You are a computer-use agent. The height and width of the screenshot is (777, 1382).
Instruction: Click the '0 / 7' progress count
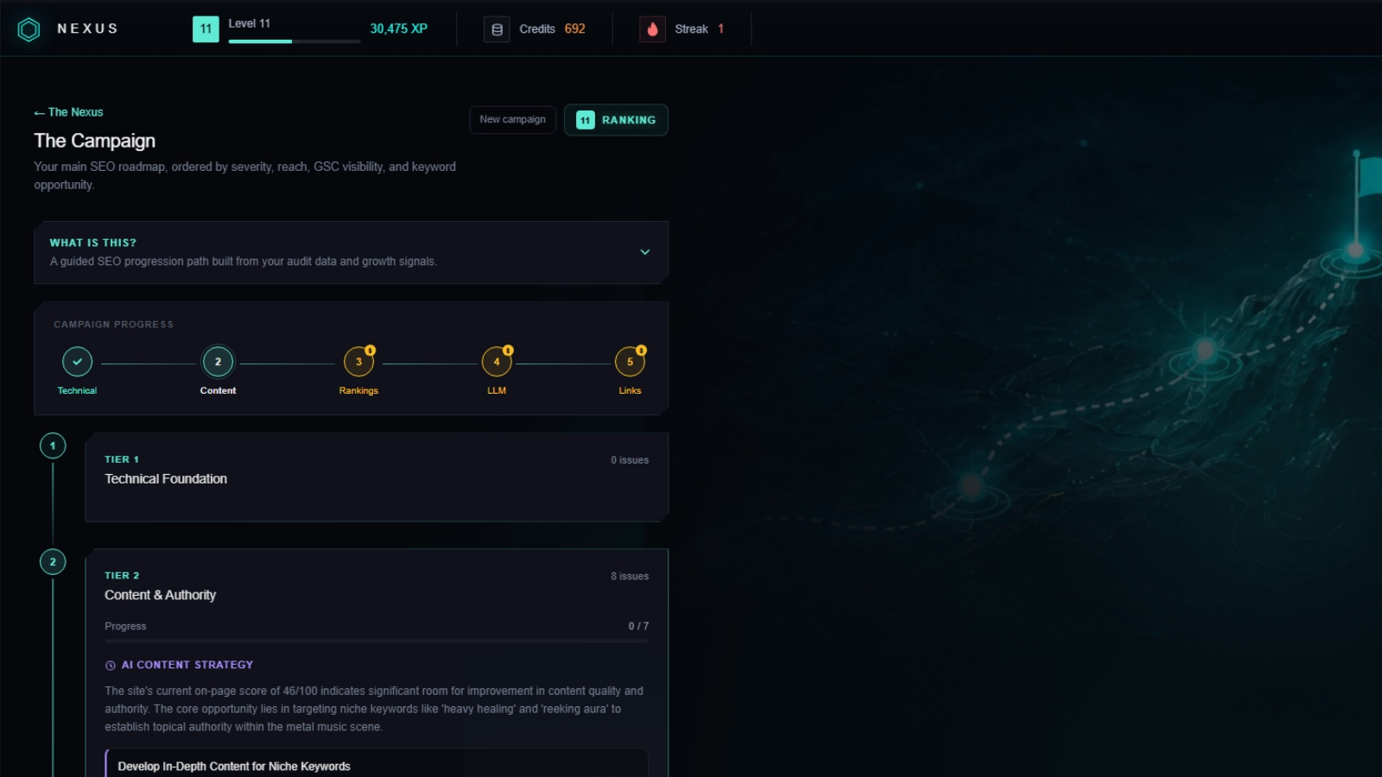[638, 627]
